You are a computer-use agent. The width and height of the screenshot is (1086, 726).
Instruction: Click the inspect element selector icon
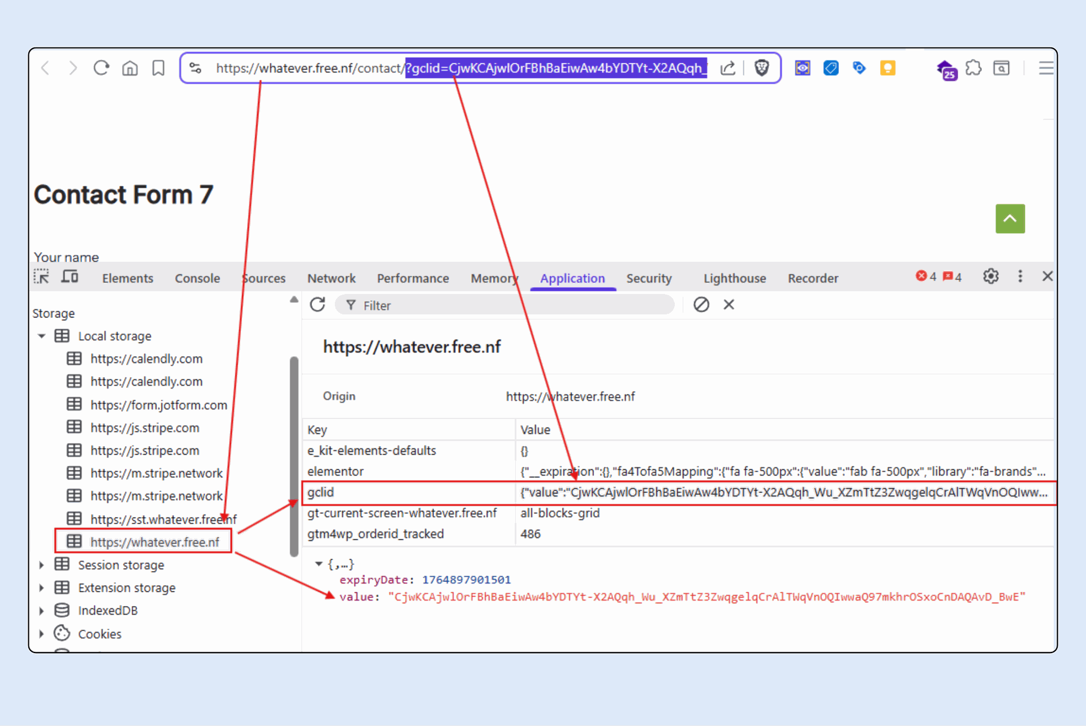pos(41,277)
